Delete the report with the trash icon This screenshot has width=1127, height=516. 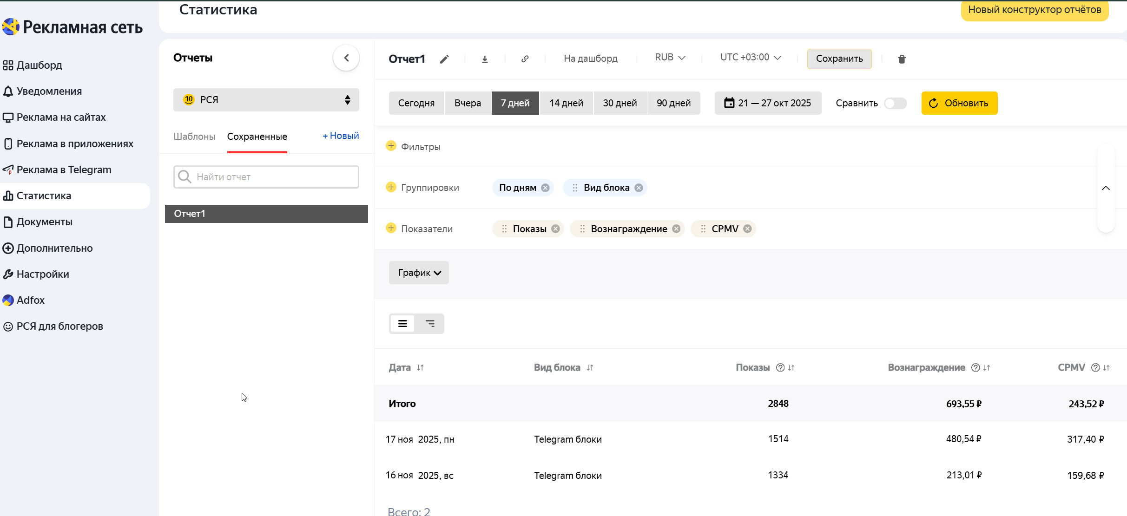[x=902, y=59]
